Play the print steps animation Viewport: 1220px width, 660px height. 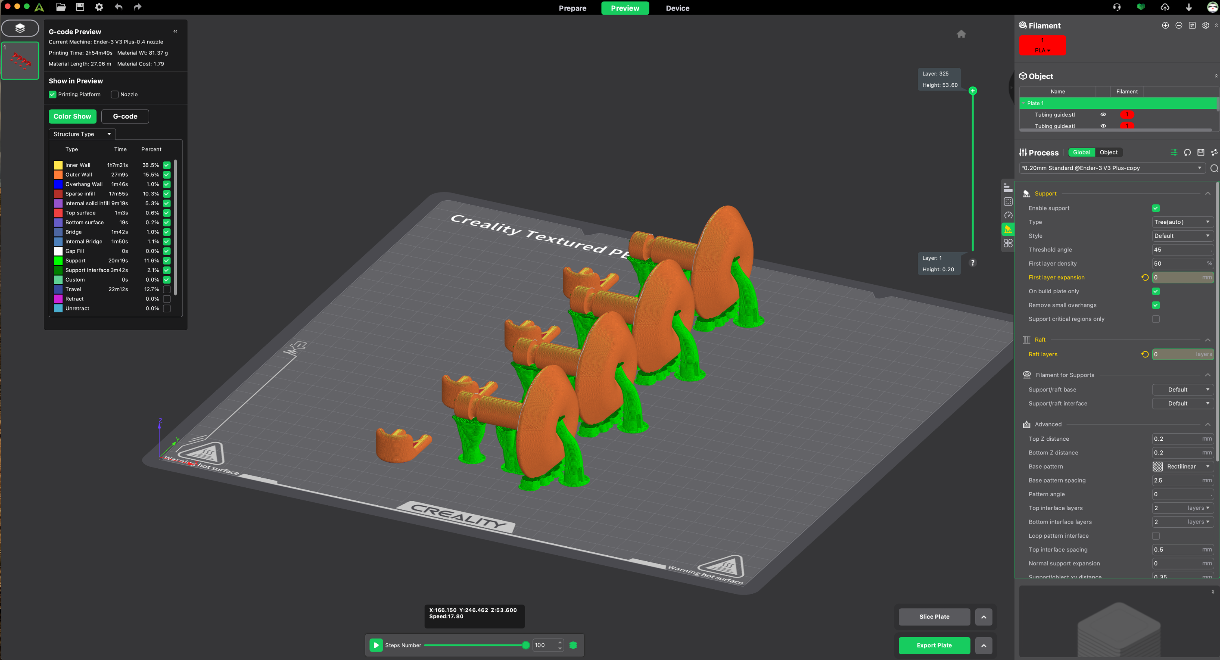[x=376, y=645]
